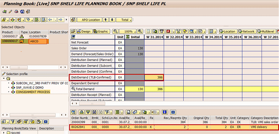The width and height of the screenshot is (279, 134).
Task: Click the zoom out magnifier icon
Action: (x=116, y=31)
